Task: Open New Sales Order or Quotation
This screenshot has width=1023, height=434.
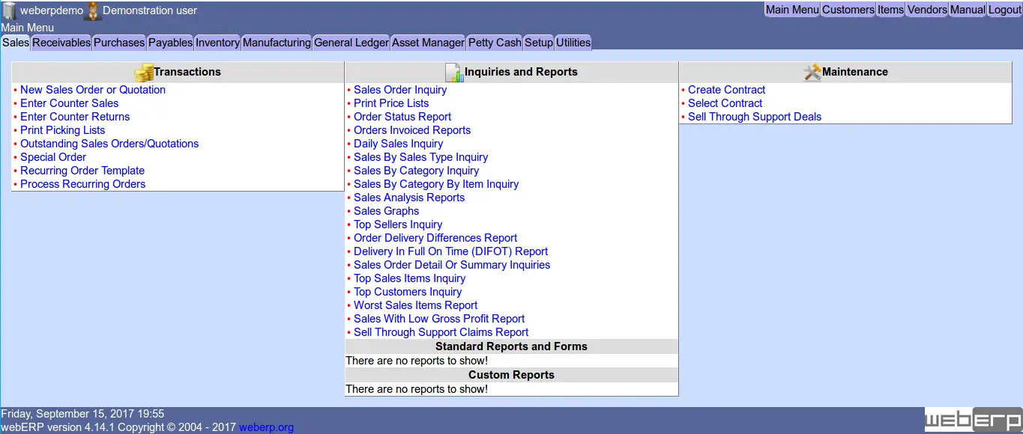Action: [x=93, y=90]
